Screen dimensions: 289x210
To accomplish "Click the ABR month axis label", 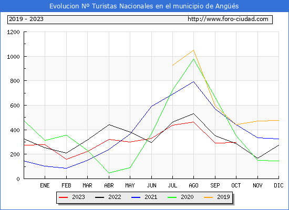I will pyautogui.click(x=109, y=185).
